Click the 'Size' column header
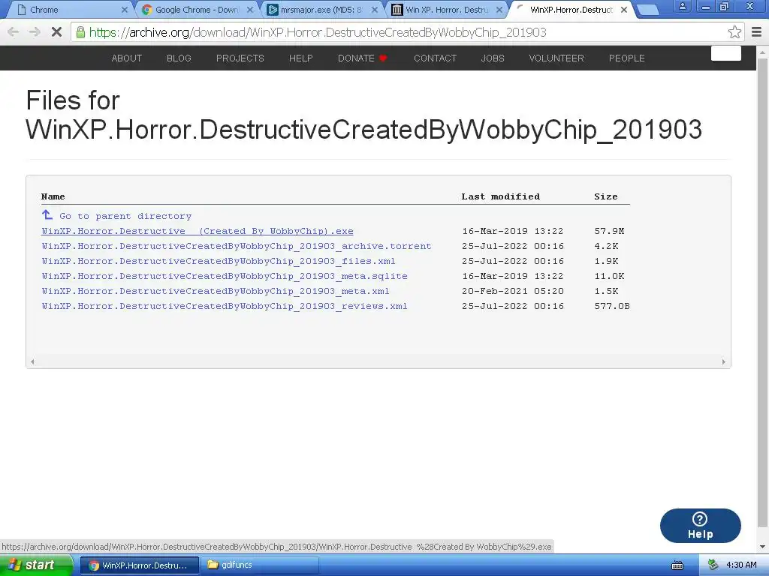 coord(606,196)
